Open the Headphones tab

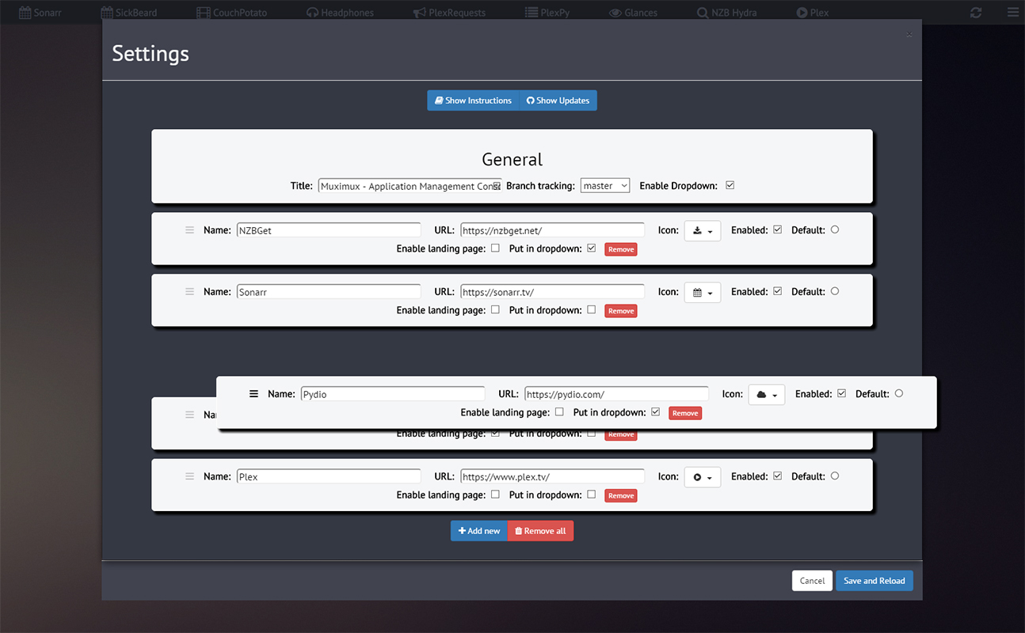coord(340,13)
